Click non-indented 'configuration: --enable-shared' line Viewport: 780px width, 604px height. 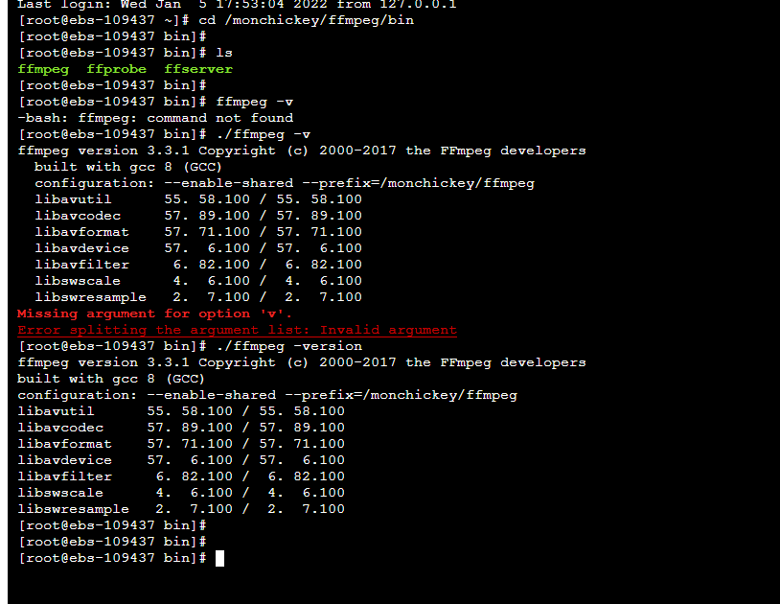267,395
